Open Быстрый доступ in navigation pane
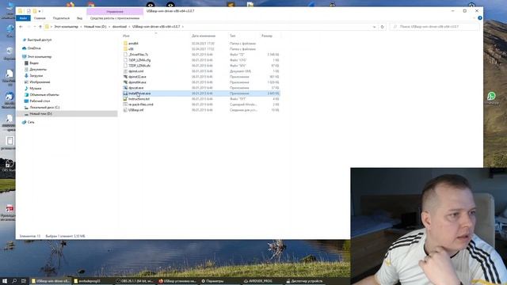 point(39,40)
